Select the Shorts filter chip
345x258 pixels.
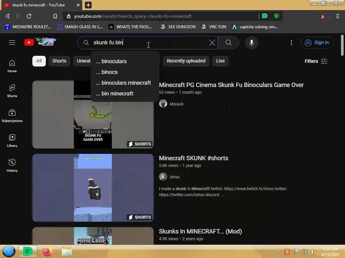pos(59,61)
